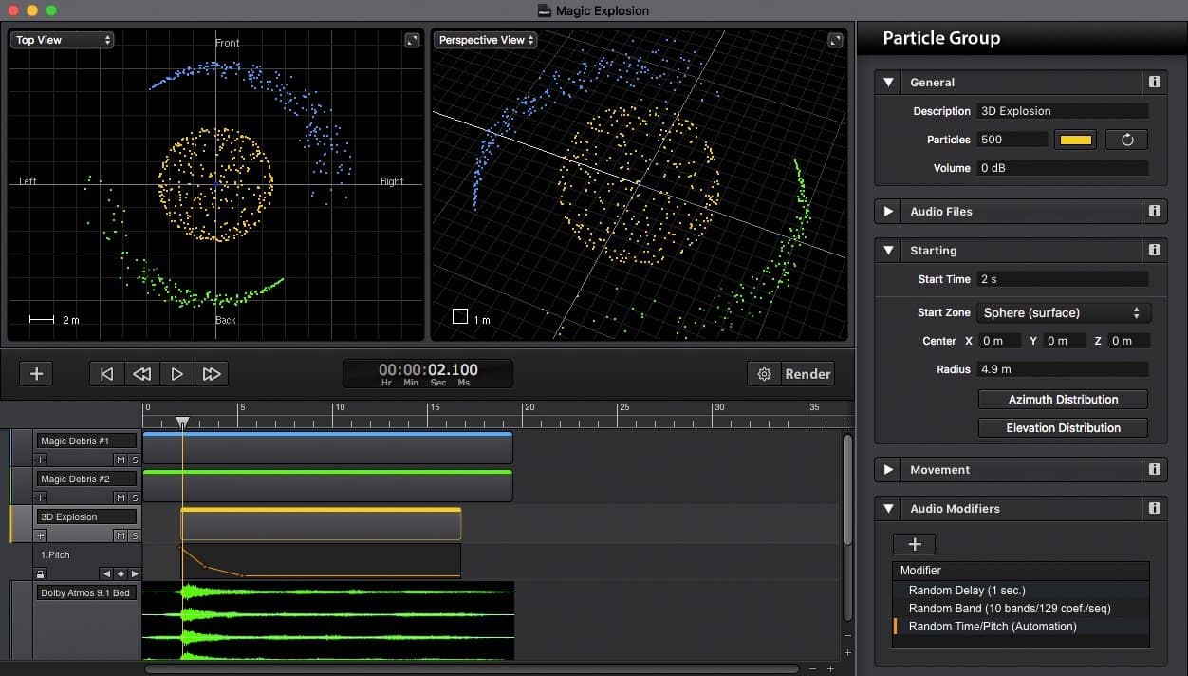Image resolution: width=1188 pixels, height=676 pixels.
Task: Select the Random Band modifier row
Action: [x=1021, y=609]
